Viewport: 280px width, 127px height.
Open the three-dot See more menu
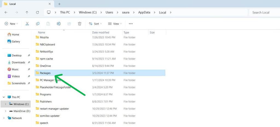click(x=131, y=24)
